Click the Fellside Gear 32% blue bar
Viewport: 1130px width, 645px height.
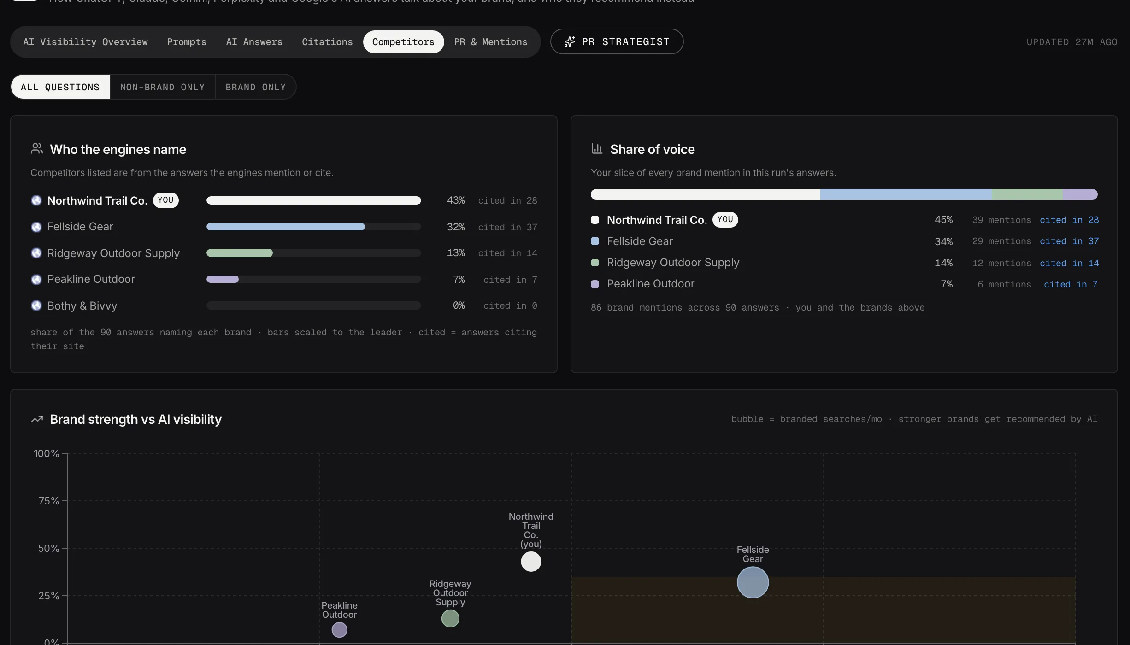pyautogui.click(x=286, y=227)
